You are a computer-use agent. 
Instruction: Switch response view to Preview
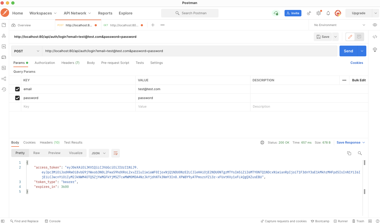point(54,153)
